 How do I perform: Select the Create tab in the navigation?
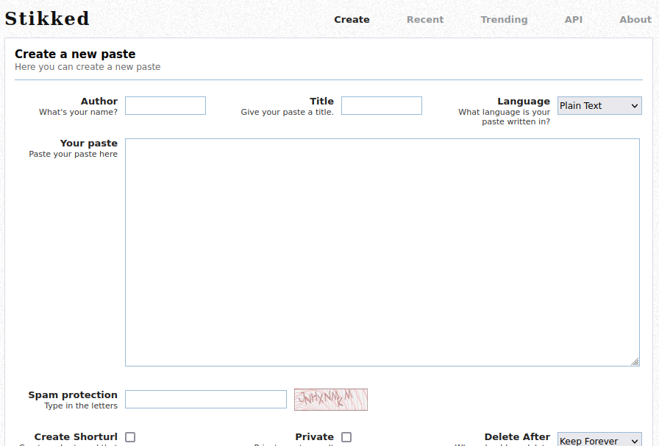coord(352,20)
